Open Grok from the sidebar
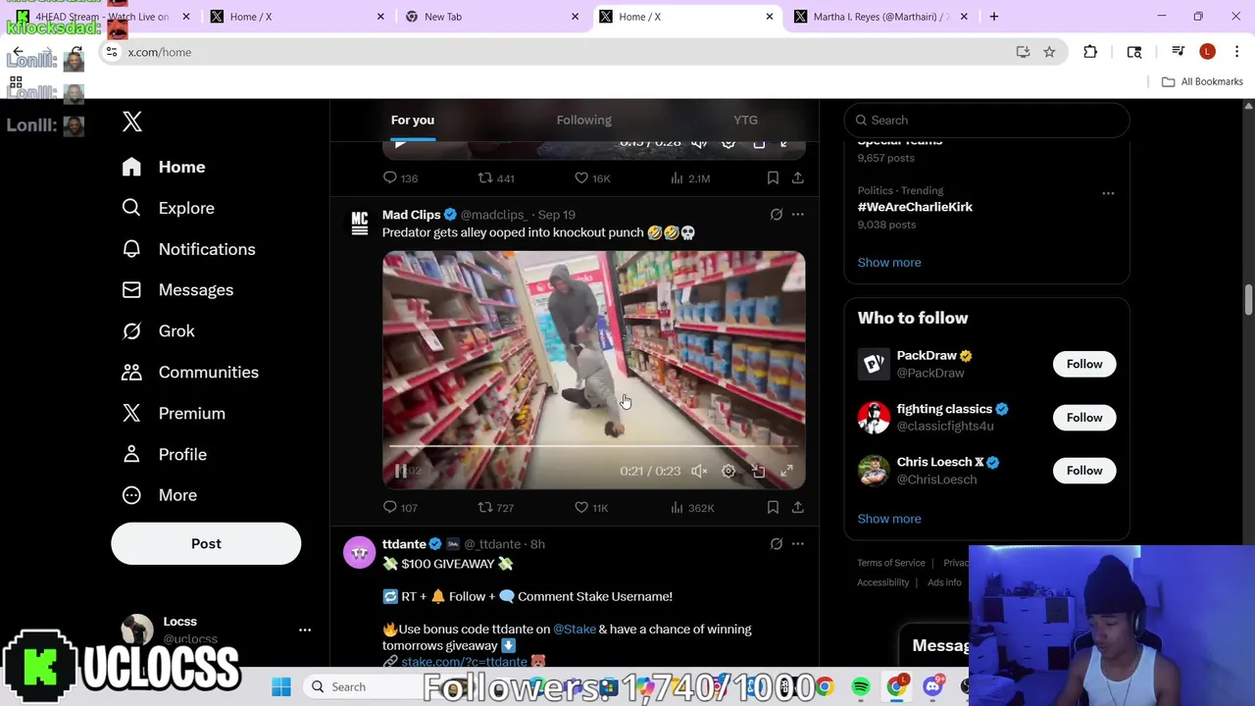The image size is (1255, 706). coord(158,331)
